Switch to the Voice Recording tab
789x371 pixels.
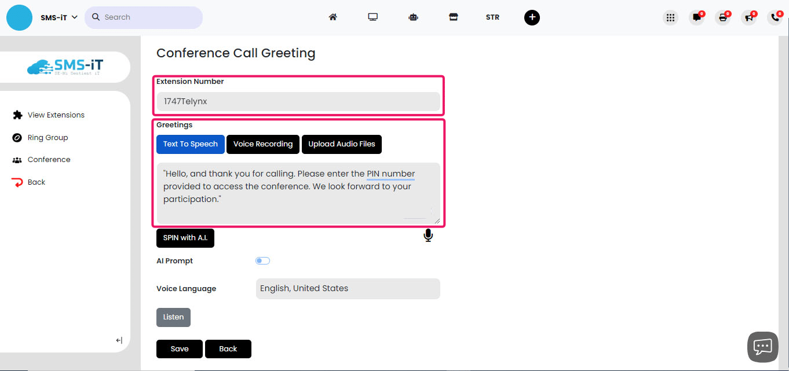pyautogui.click(x=262, y=144)
